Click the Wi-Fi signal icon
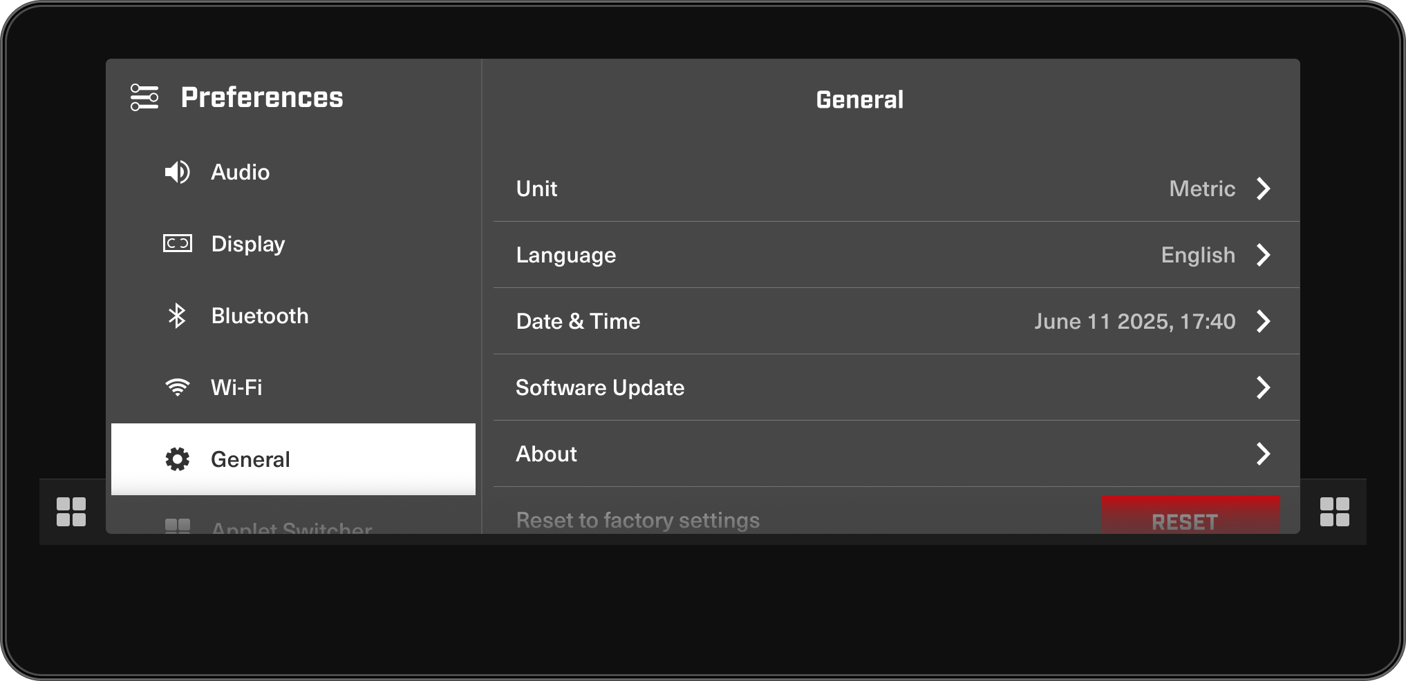Screen dimensions: 1406x681 pos(177,387)
